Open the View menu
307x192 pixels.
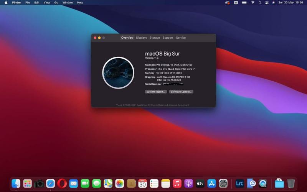click(x=47, y=3)
